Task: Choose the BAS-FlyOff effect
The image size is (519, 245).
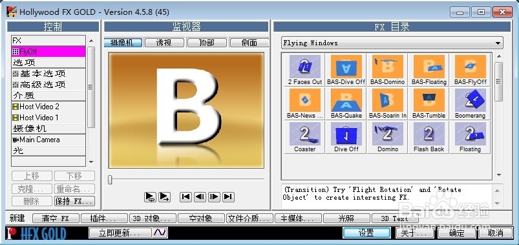Action: pos(470,70)
